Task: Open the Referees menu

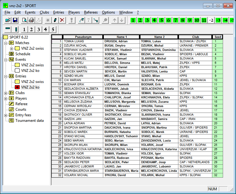Action: click(91, 12)
